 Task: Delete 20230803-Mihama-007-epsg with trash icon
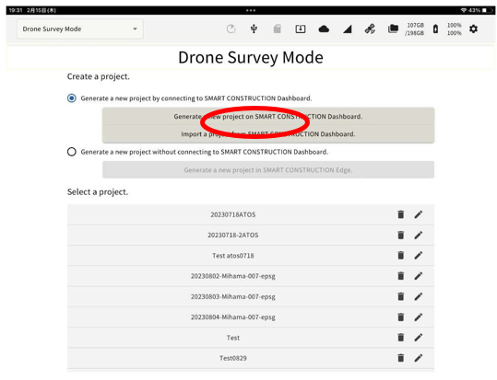coord(400,296)
